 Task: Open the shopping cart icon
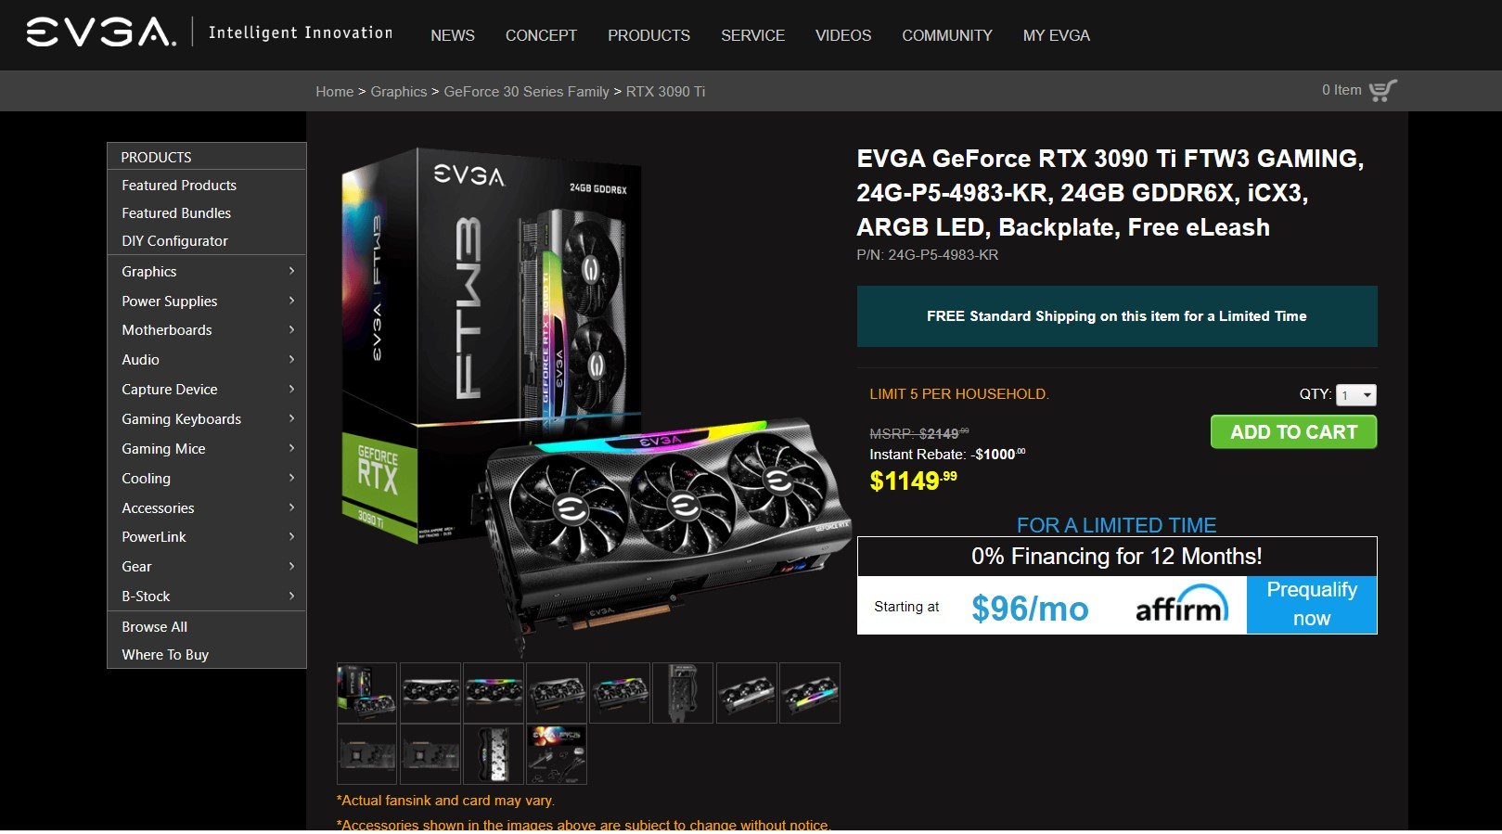point(1382,91)
